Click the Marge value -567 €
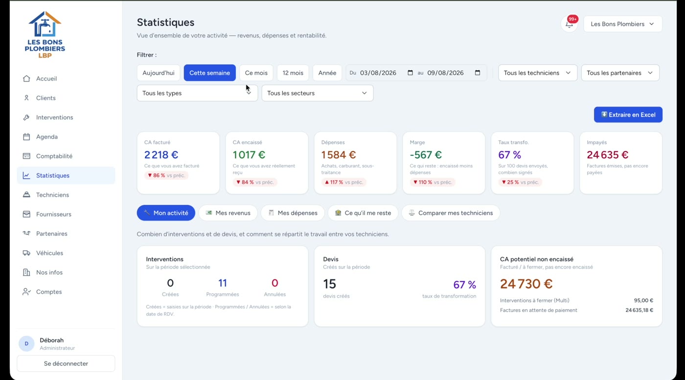Screen dimensions: 685x380 426,155
